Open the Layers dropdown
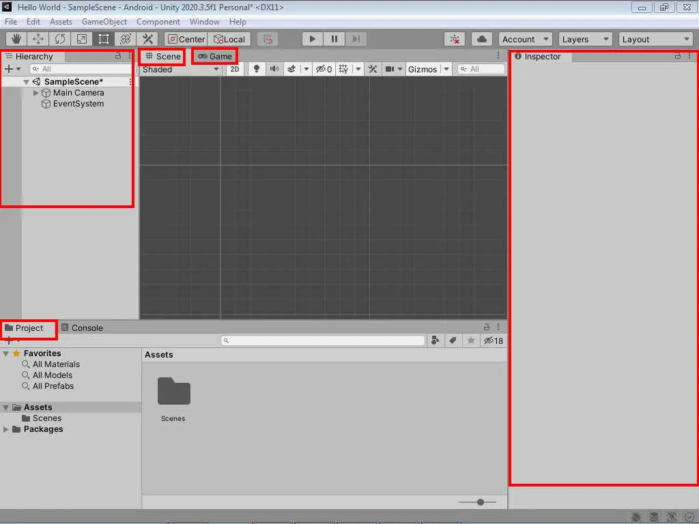699x524 pixels. (x=585, y=39)
